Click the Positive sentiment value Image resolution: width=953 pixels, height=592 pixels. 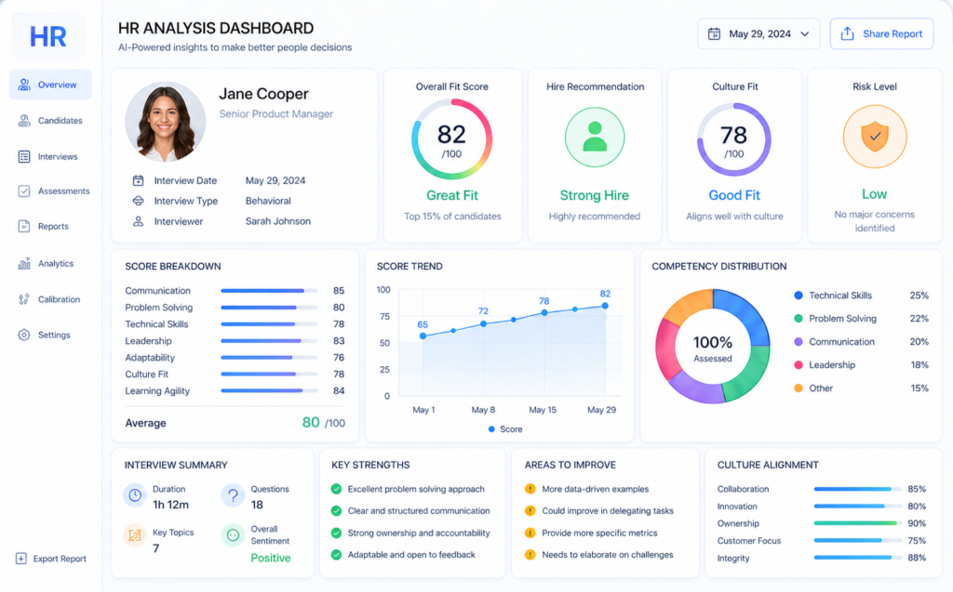pos(271,558)
